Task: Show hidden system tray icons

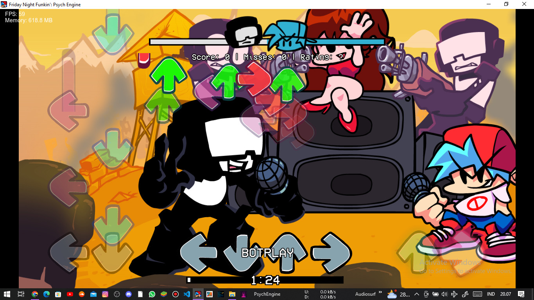Action: tap(417, 294)
